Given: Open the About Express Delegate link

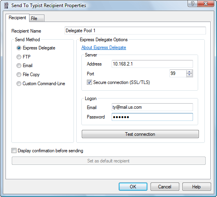Looking at the screenshot, I should (x=104, y=47).
